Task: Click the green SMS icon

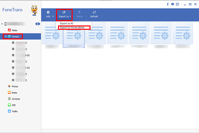Action: (x=9, y=105)
